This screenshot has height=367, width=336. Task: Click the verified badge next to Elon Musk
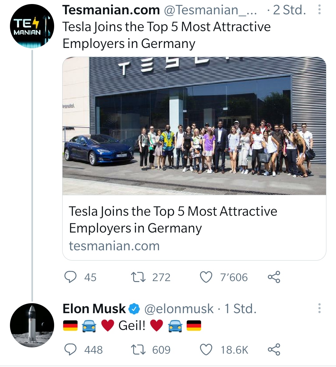coord(134,309)
